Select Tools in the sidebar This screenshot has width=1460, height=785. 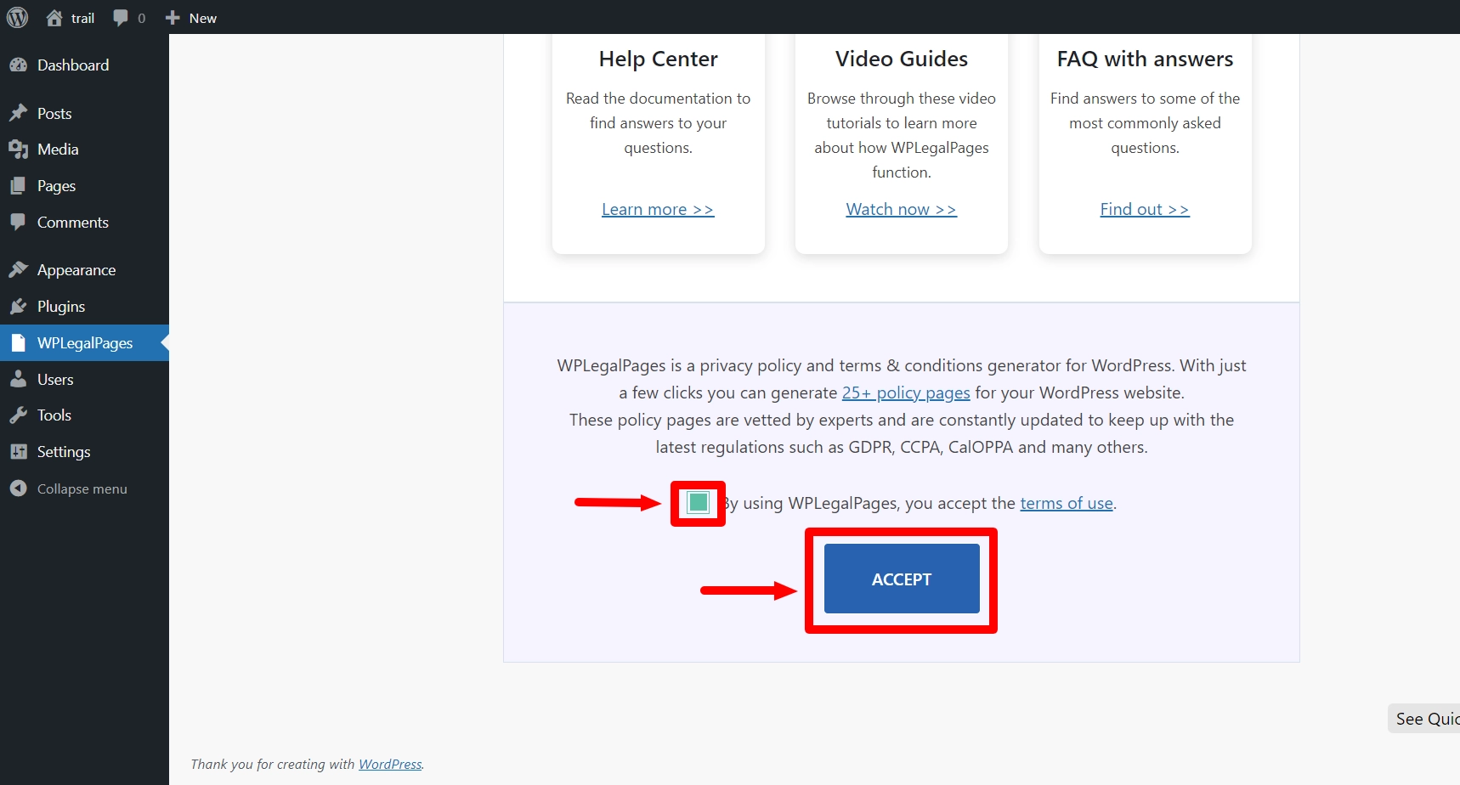(x=54, y=415)
